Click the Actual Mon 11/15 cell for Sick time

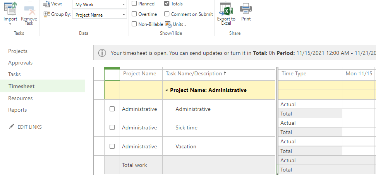(359, 123)
